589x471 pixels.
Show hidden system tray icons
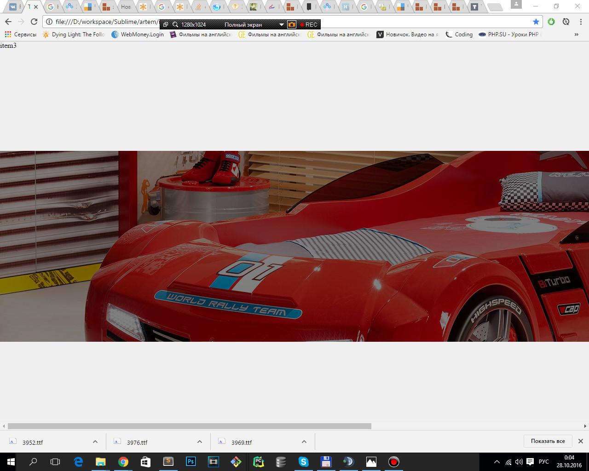(x=497, y=462)
